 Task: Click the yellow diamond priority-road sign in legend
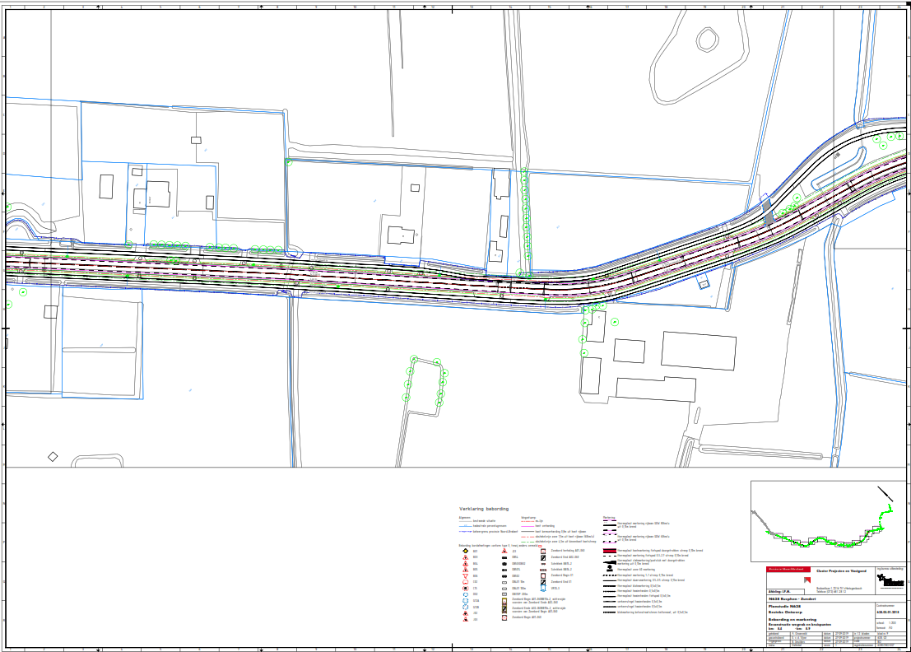[464, 551]
